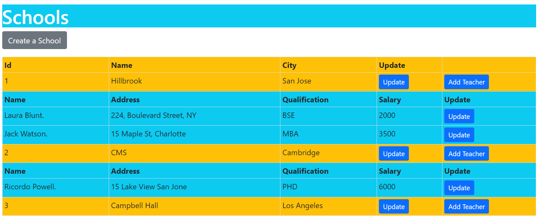
Task: Select the salary 6000 cell
Action: [409, 188]
